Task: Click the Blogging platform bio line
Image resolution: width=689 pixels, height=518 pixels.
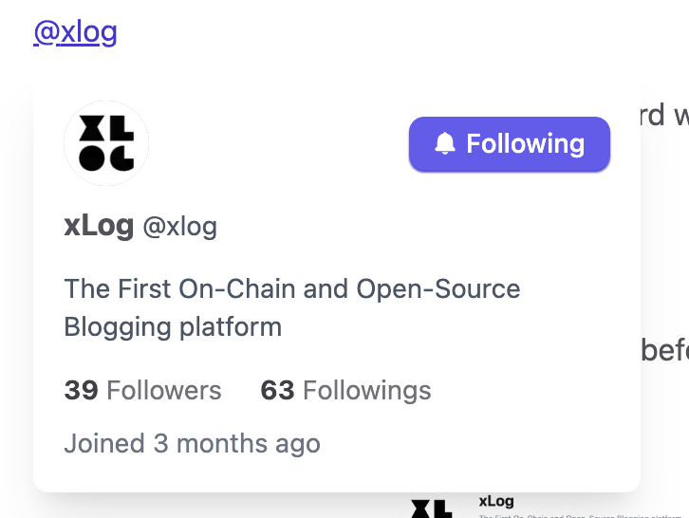Action: pos(173,327)
